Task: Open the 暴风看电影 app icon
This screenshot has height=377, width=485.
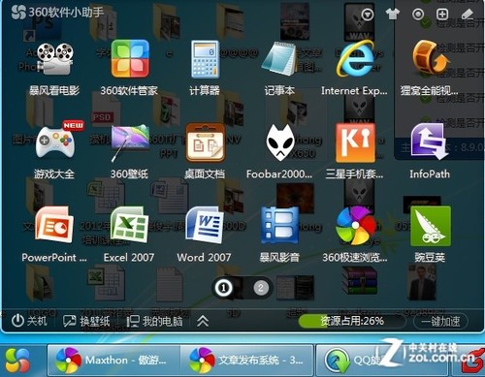Action: (x=54, y=60)
